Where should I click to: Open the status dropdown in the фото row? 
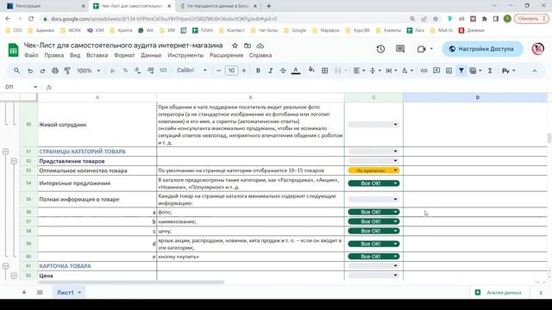click(373, 212)
